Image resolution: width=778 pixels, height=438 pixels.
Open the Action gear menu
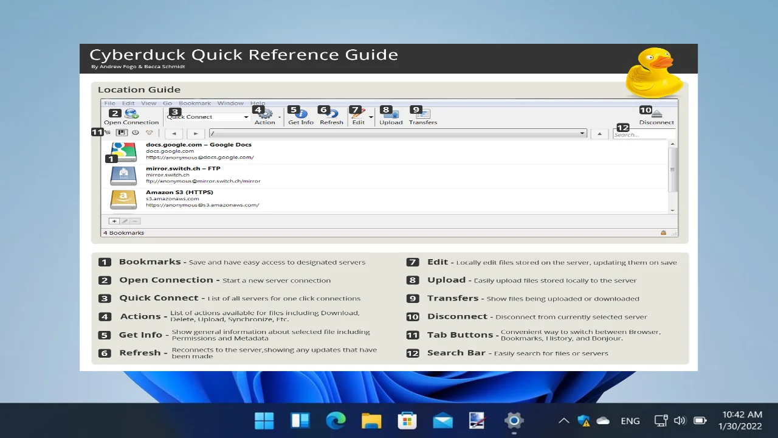(x=266, y=113)
